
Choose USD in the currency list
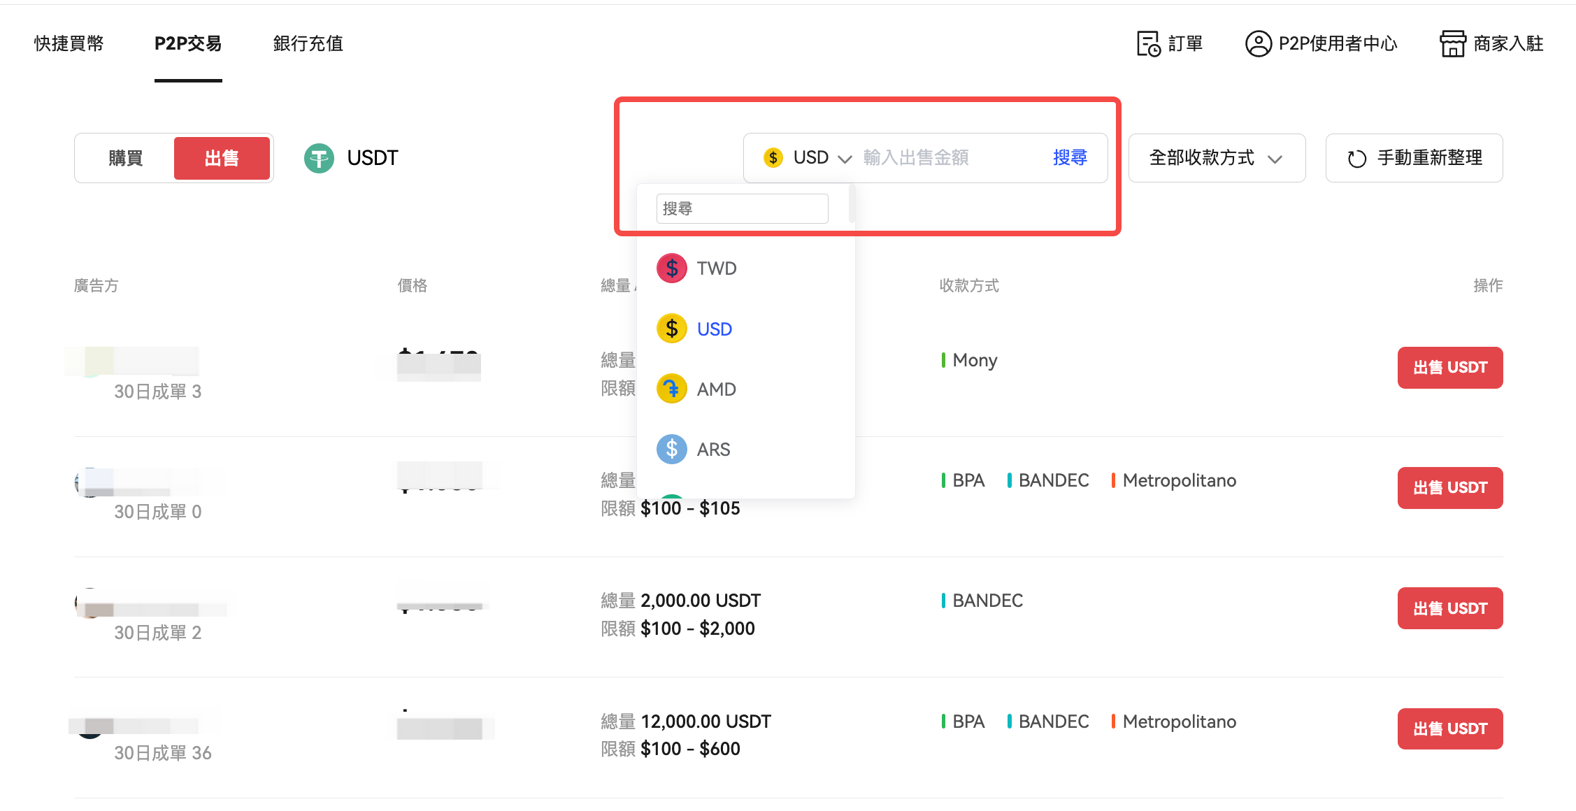(x=714, y=329)
